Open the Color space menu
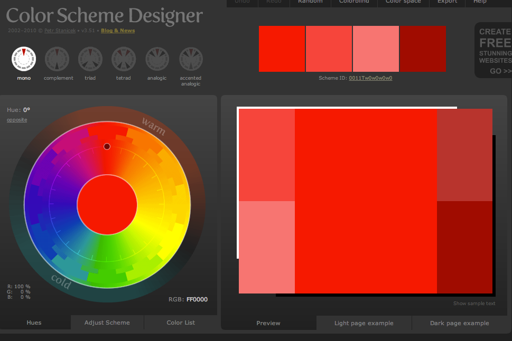The height and width of the screenshot is (341, 512). pos(403,2)
